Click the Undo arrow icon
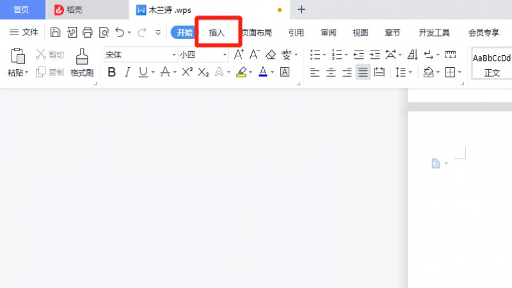The width and height of the screenshot is (512, 288). pyautogui.click(x=120, y=33)
